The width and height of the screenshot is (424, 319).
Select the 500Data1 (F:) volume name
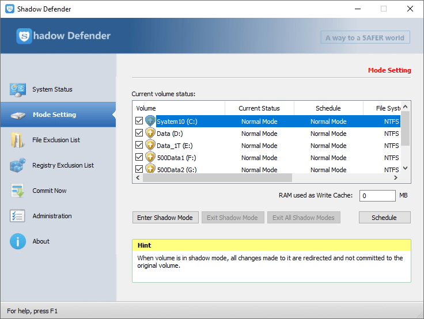[x=177, y=158]
